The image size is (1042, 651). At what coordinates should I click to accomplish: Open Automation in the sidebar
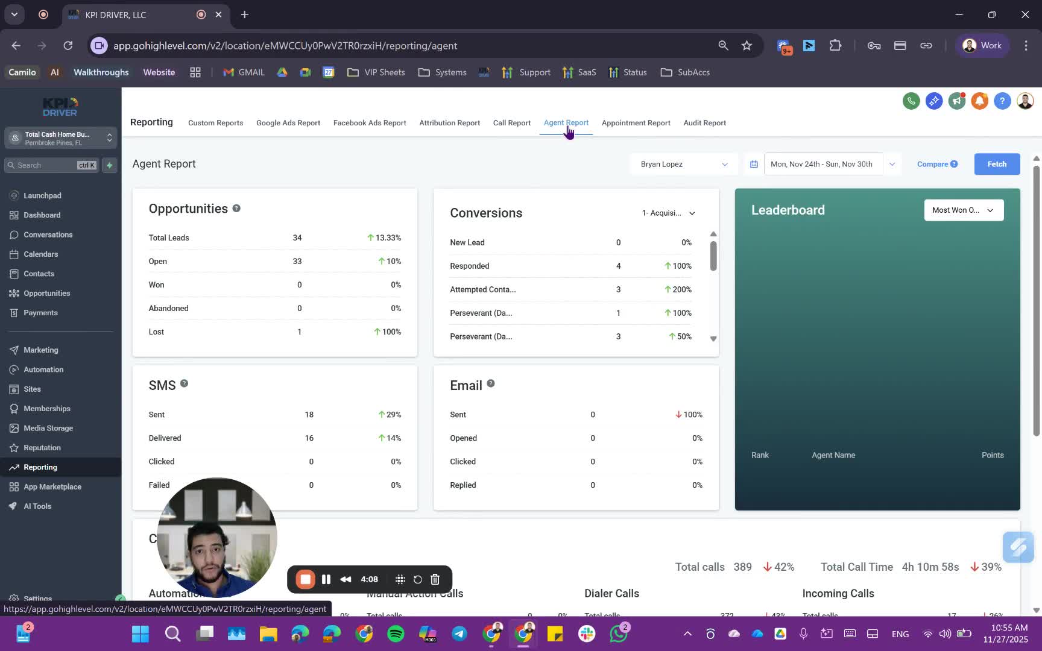[x=60, y=370]
